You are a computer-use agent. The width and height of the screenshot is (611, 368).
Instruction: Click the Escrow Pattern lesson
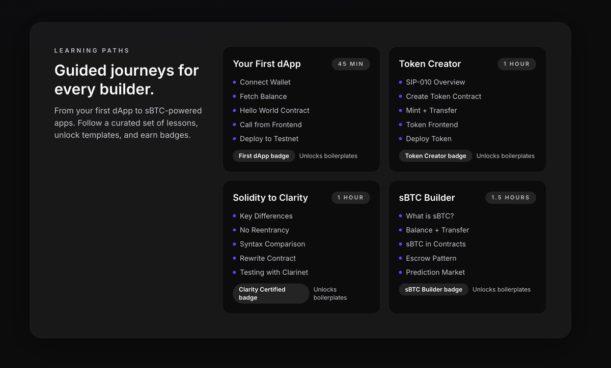point(431,259)
